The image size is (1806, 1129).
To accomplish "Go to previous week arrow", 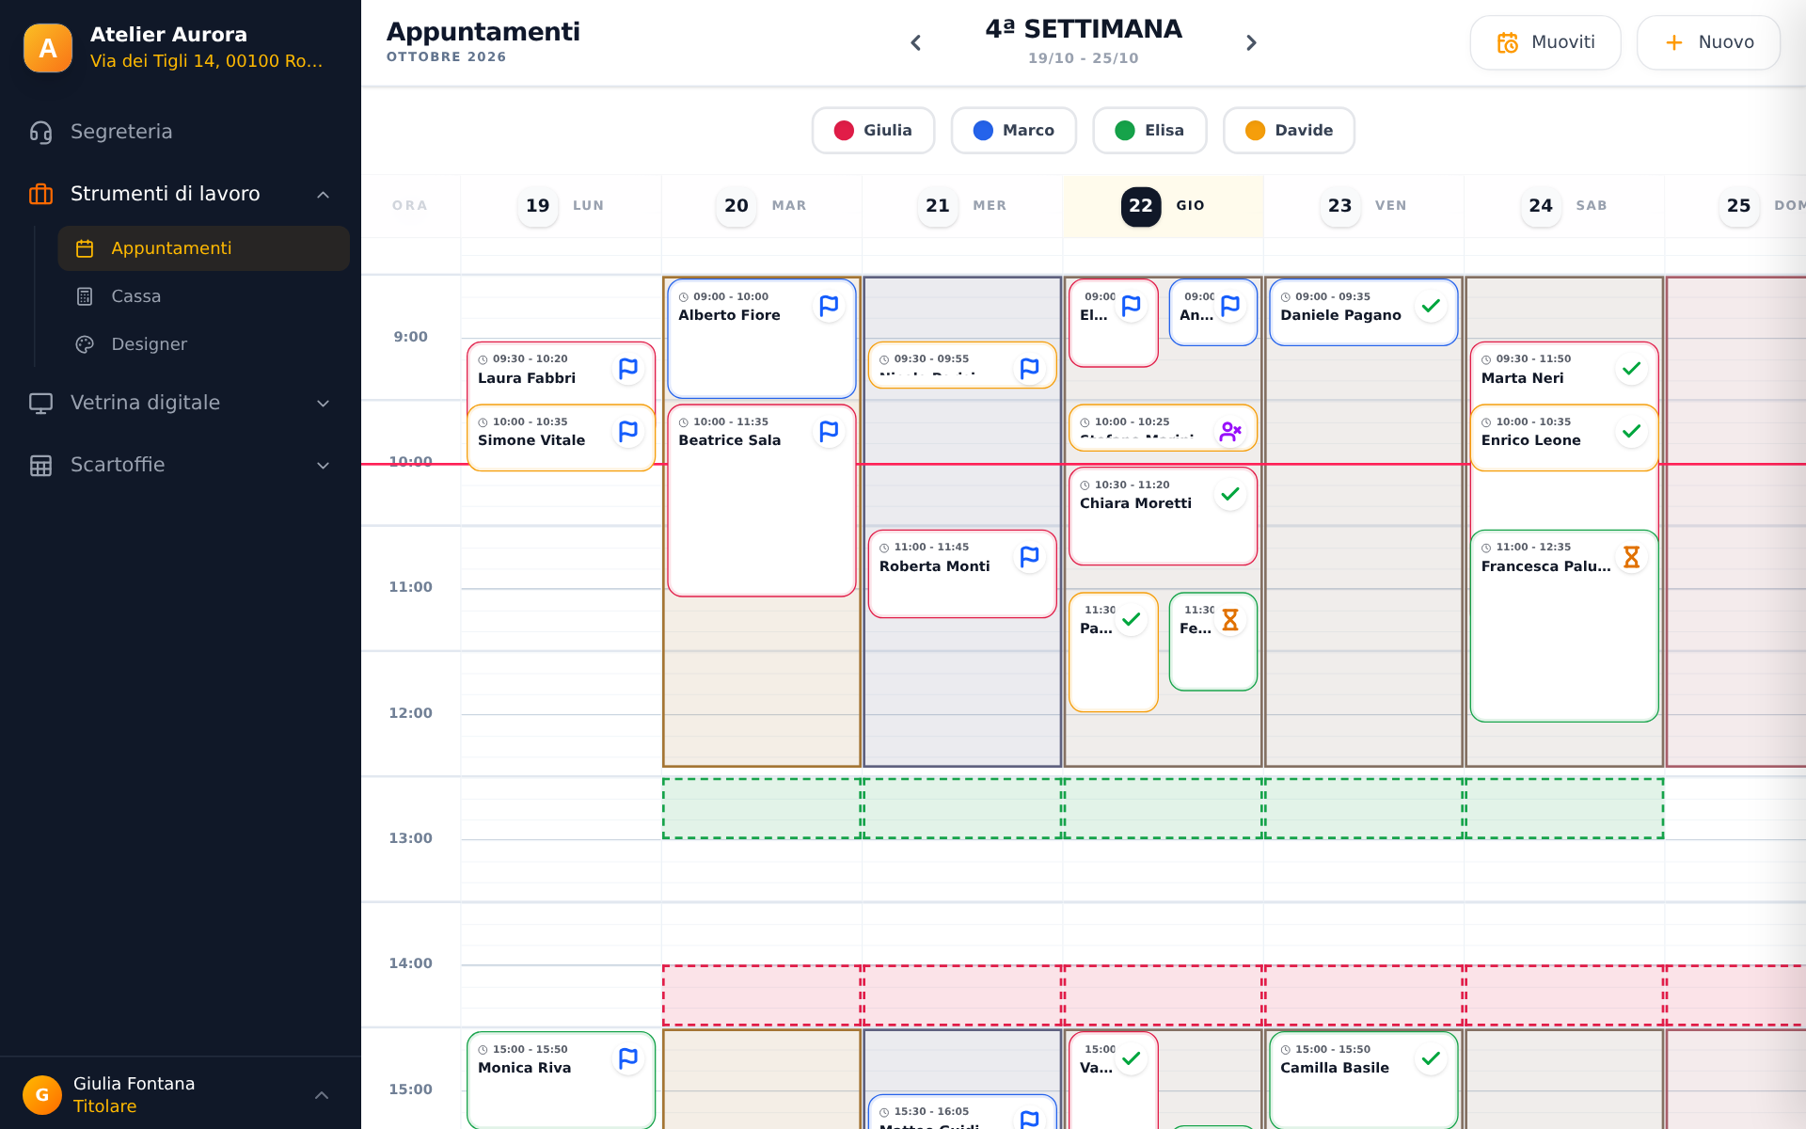I will point(916,43).
